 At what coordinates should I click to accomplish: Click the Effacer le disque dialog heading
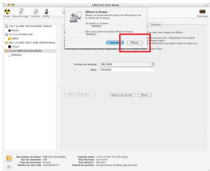(x=96, y=12)
